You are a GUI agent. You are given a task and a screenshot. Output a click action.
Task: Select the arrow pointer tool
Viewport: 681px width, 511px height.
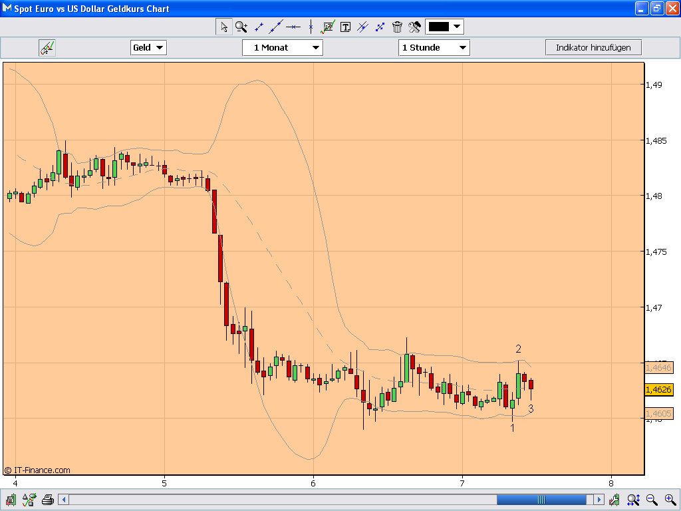pyautogui.click(x=224, y=27)
